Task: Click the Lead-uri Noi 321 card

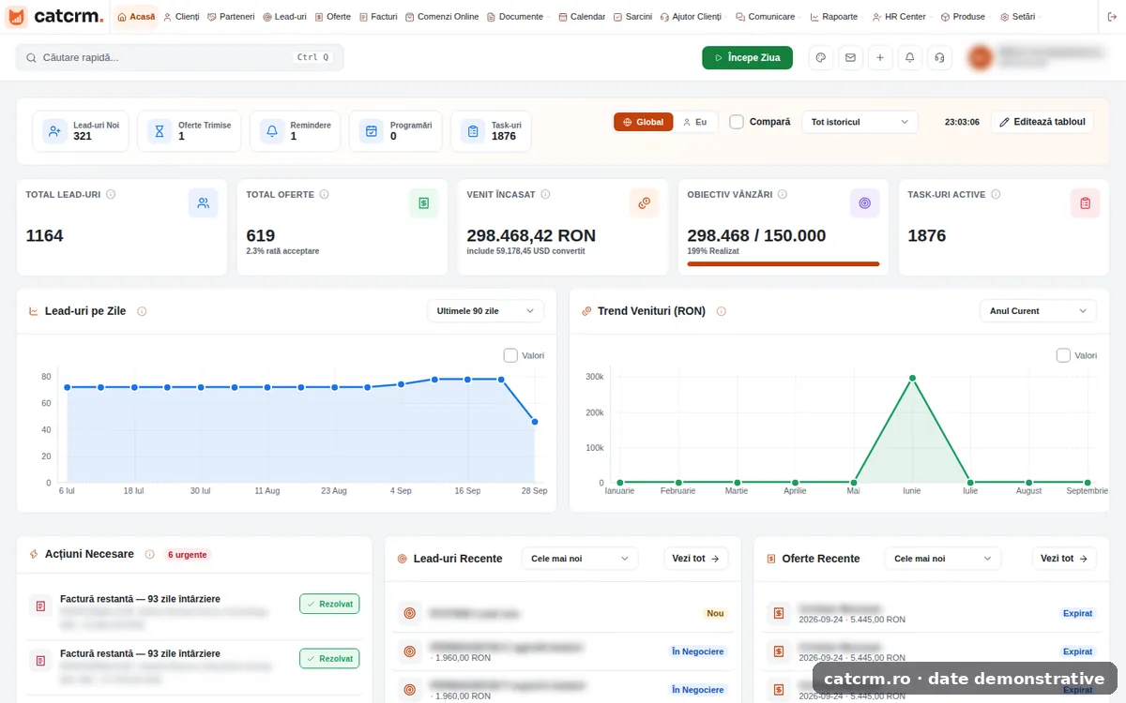Action: tap(81, 131)
